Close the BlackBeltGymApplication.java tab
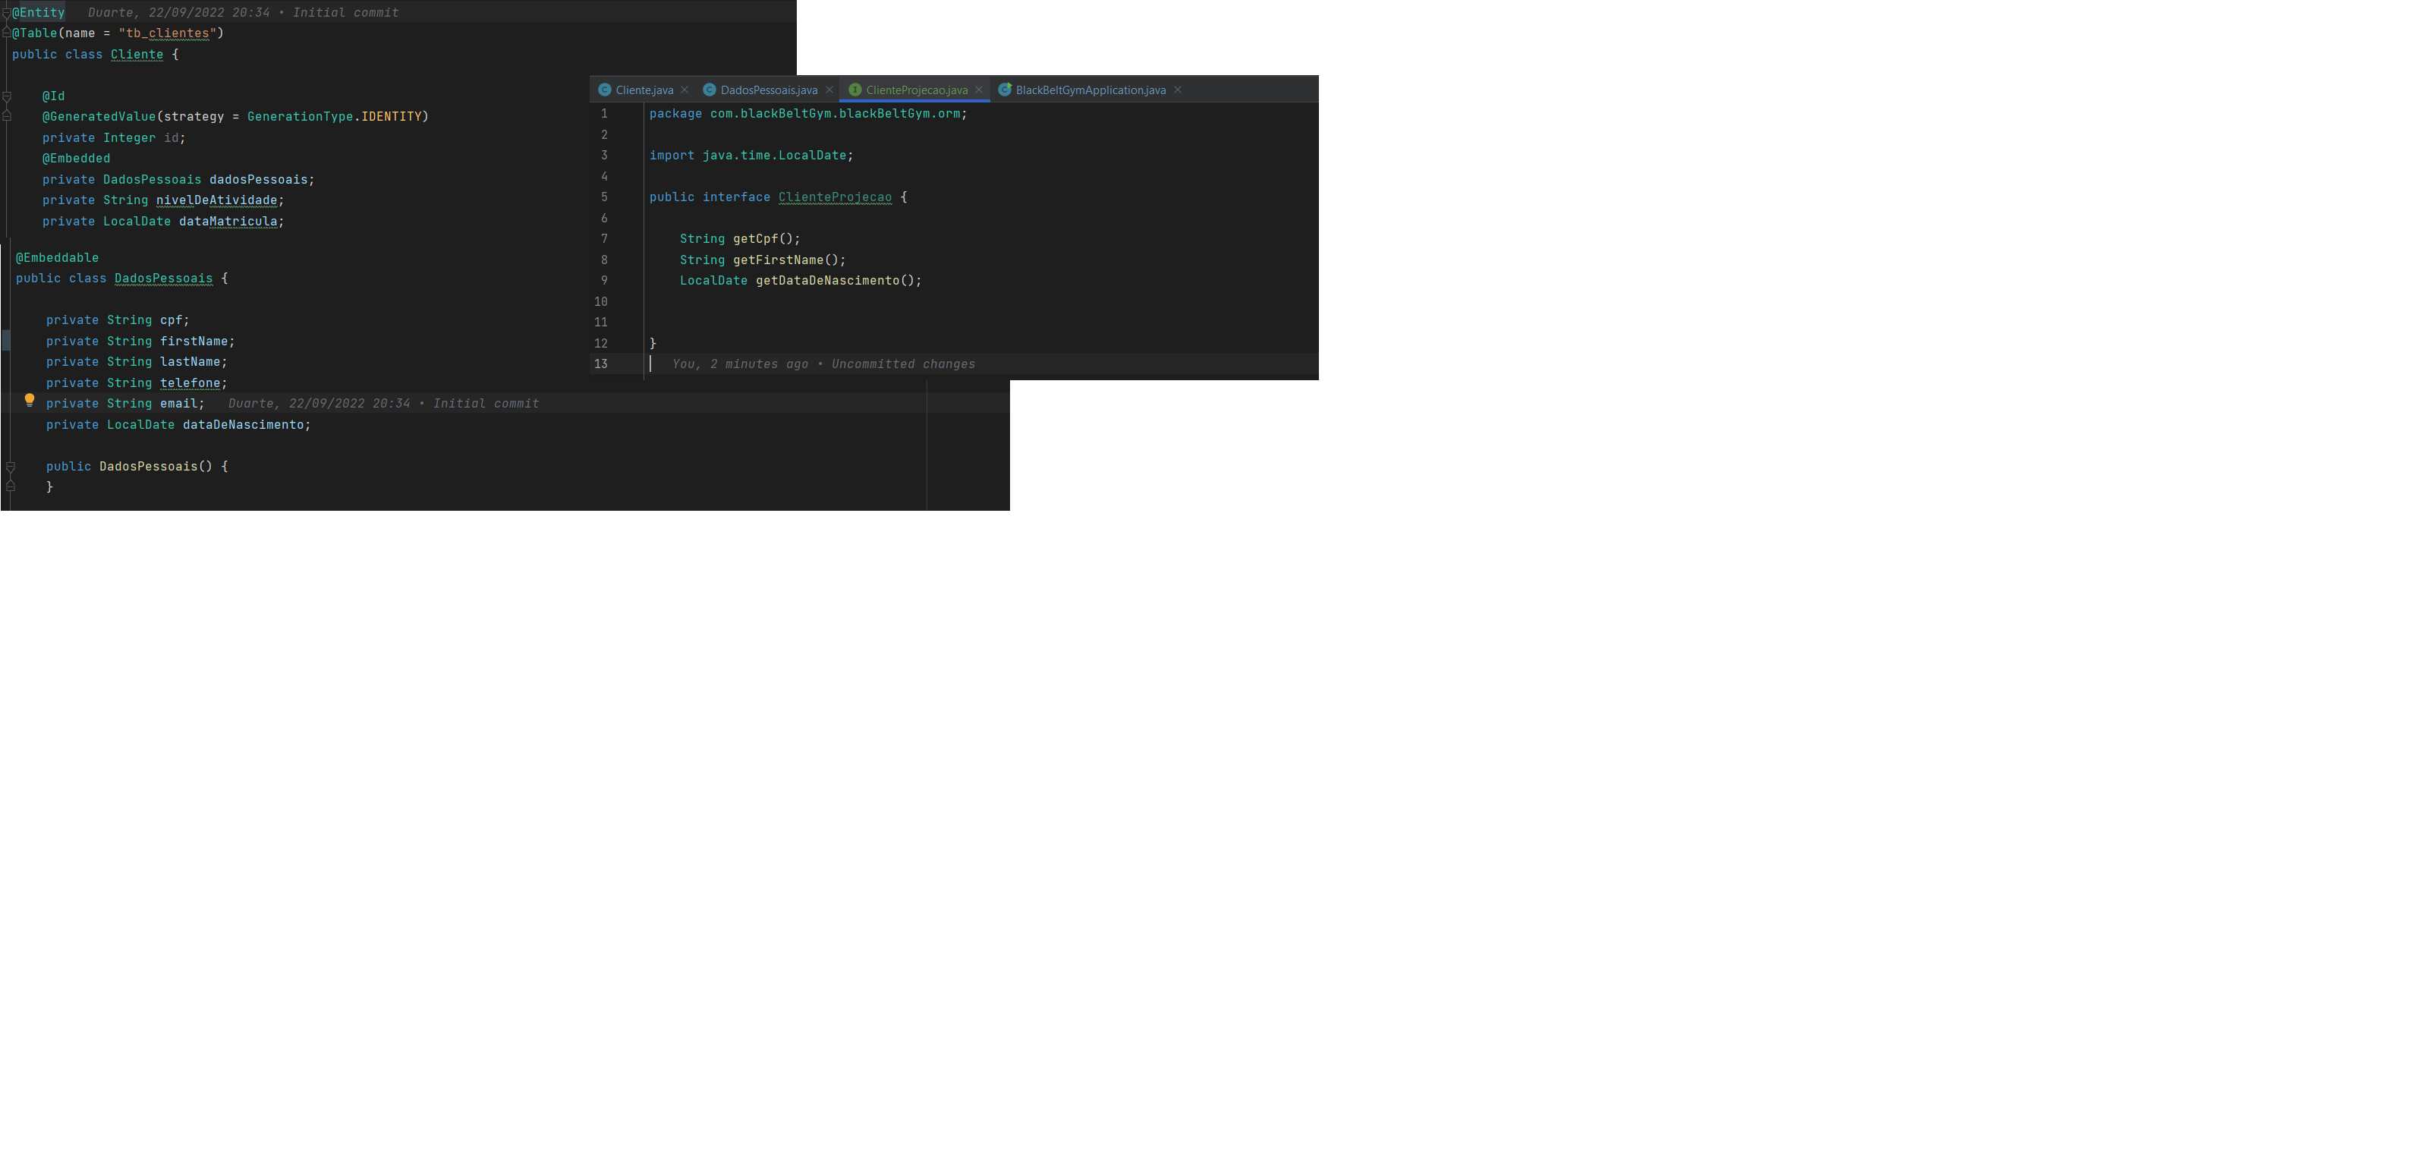The width and height of the screenshot is (2417, 1149). coord(1178,90)
